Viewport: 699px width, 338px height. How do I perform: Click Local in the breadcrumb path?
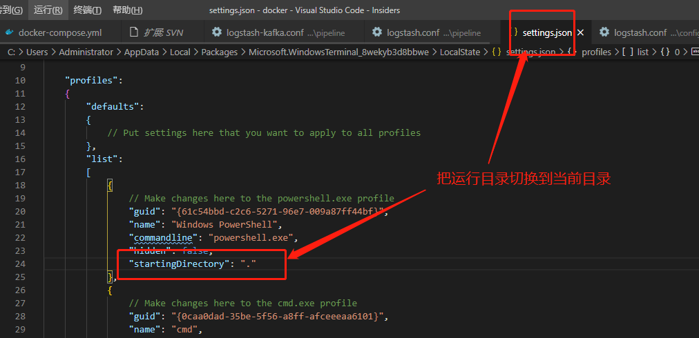click(x=180, y=52)
